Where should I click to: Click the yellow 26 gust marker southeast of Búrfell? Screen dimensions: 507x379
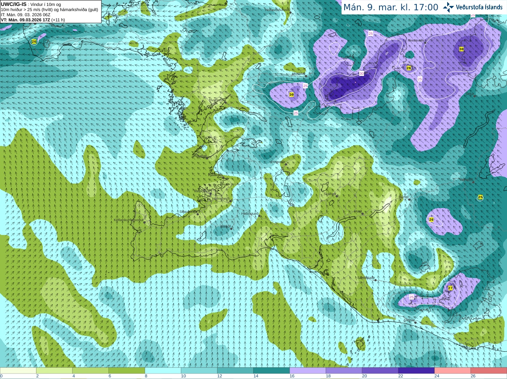431,220
